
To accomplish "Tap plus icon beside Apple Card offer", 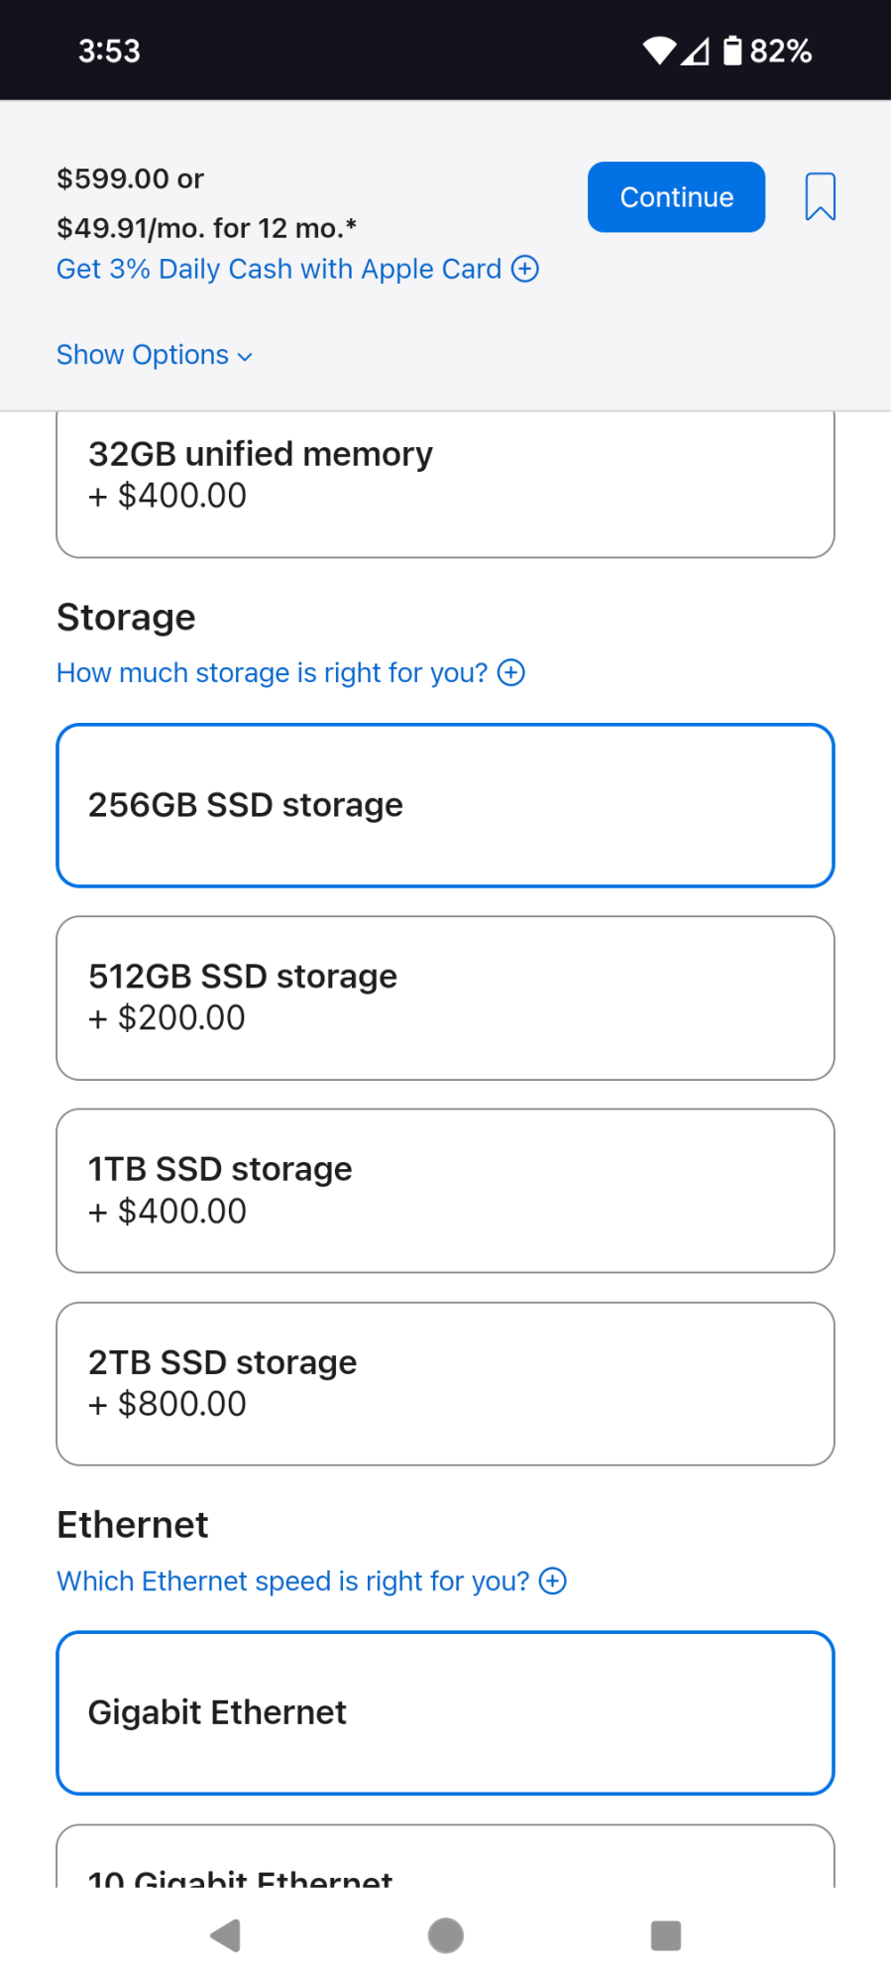I will click(525, 269).
